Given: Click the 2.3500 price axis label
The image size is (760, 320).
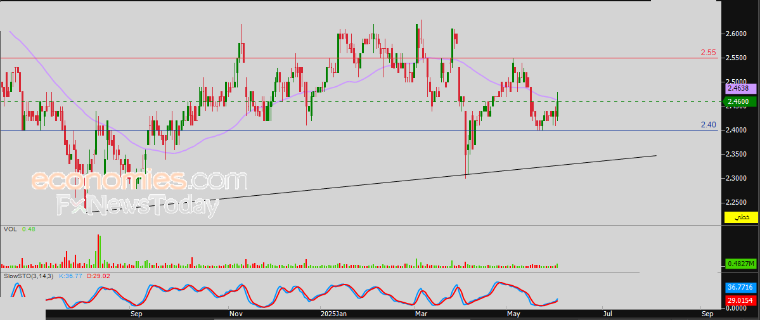Looking at the screenshot, I should tap(736, 154).
